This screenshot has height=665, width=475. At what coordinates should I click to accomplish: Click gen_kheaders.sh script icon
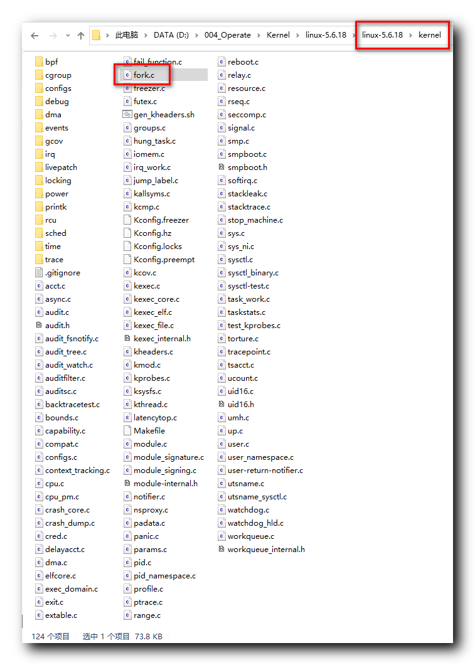127,115
